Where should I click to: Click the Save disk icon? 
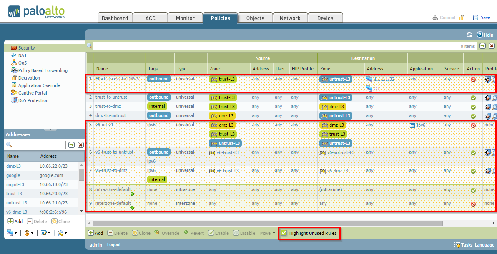pyautogui.click(x=476, y=17)
